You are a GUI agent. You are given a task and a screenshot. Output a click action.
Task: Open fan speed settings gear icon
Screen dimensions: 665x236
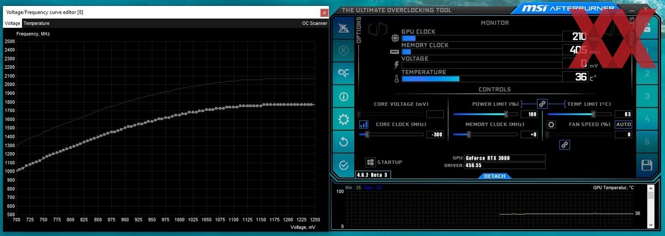pos(551,125)
